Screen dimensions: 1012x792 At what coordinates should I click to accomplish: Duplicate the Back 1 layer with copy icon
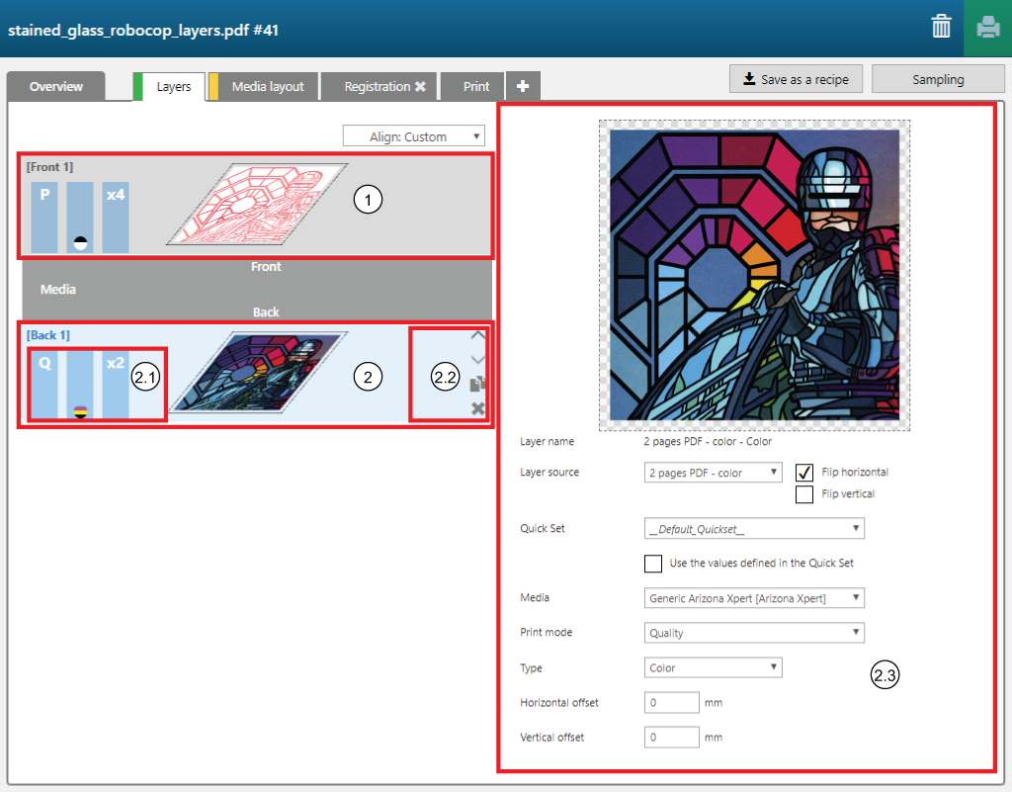[477, 384]
